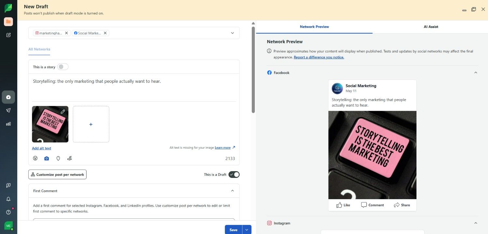488x234 pixels.
Task: Click Share in the Facebook preview
Action: click(x=402, y=205)
